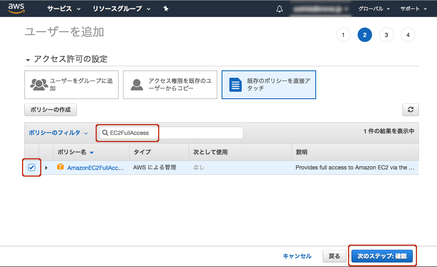Click 次のステップ: 確認 button

[x=382, y=256]
